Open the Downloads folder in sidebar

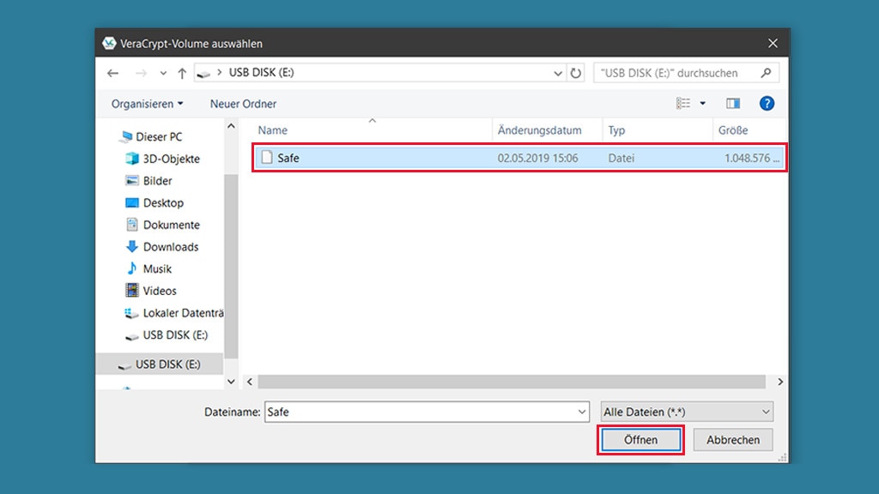click(x=170, y=247)
